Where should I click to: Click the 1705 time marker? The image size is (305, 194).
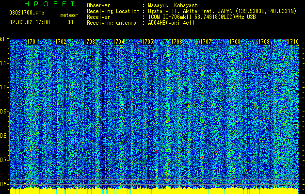click(x=147, y=42)
